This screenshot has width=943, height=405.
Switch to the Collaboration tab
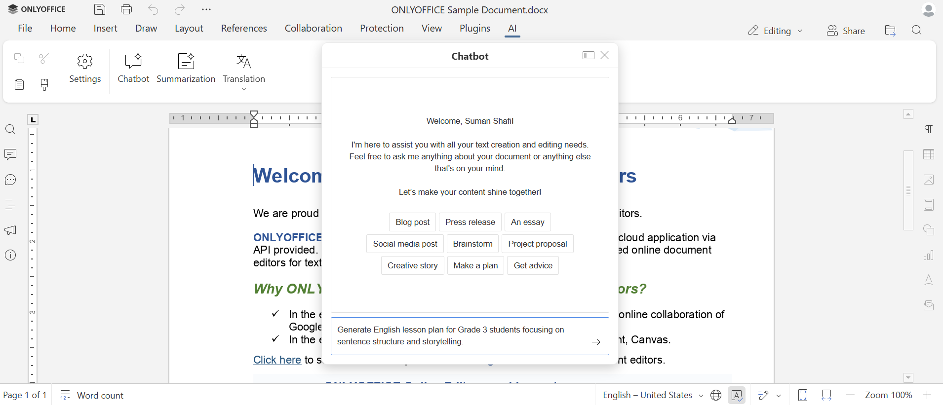click(314, 28)
